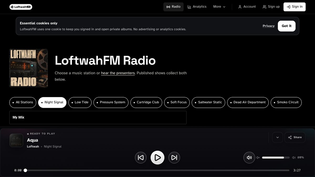Viewport: 315px width, 177px height.
Task: Go to the Account page
Action: point(247,7)
